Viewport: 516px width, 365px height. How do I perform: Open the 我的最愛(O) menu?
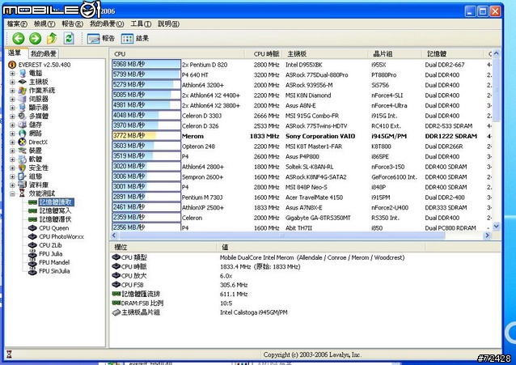pos(107,23)
